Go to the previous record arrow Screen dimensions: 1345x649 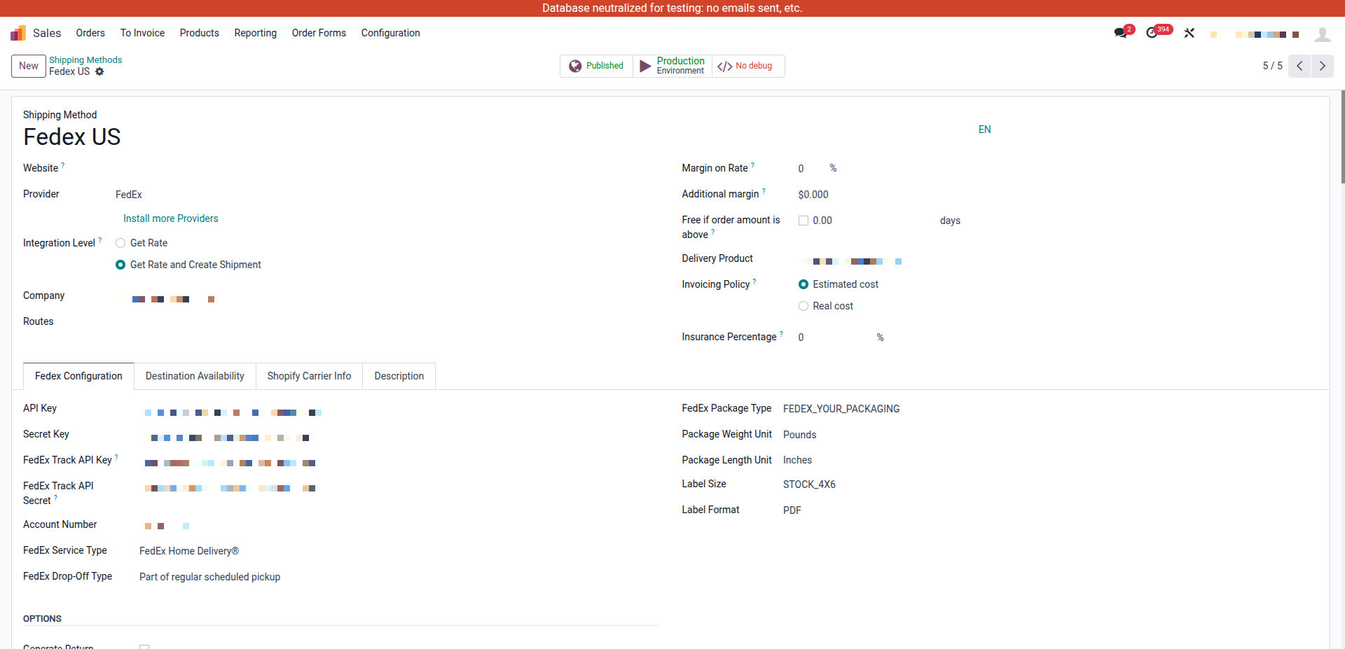coord(1299,66)
